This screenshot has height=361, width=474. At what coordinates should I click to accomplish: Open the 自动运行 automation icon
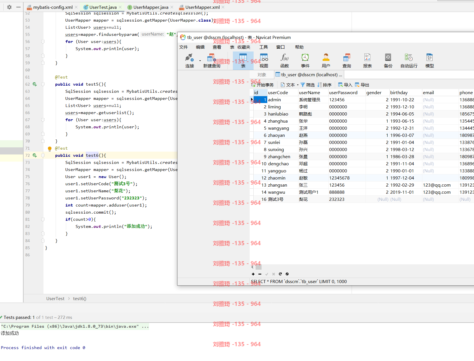pyautogui.click(x=409, y=61)
